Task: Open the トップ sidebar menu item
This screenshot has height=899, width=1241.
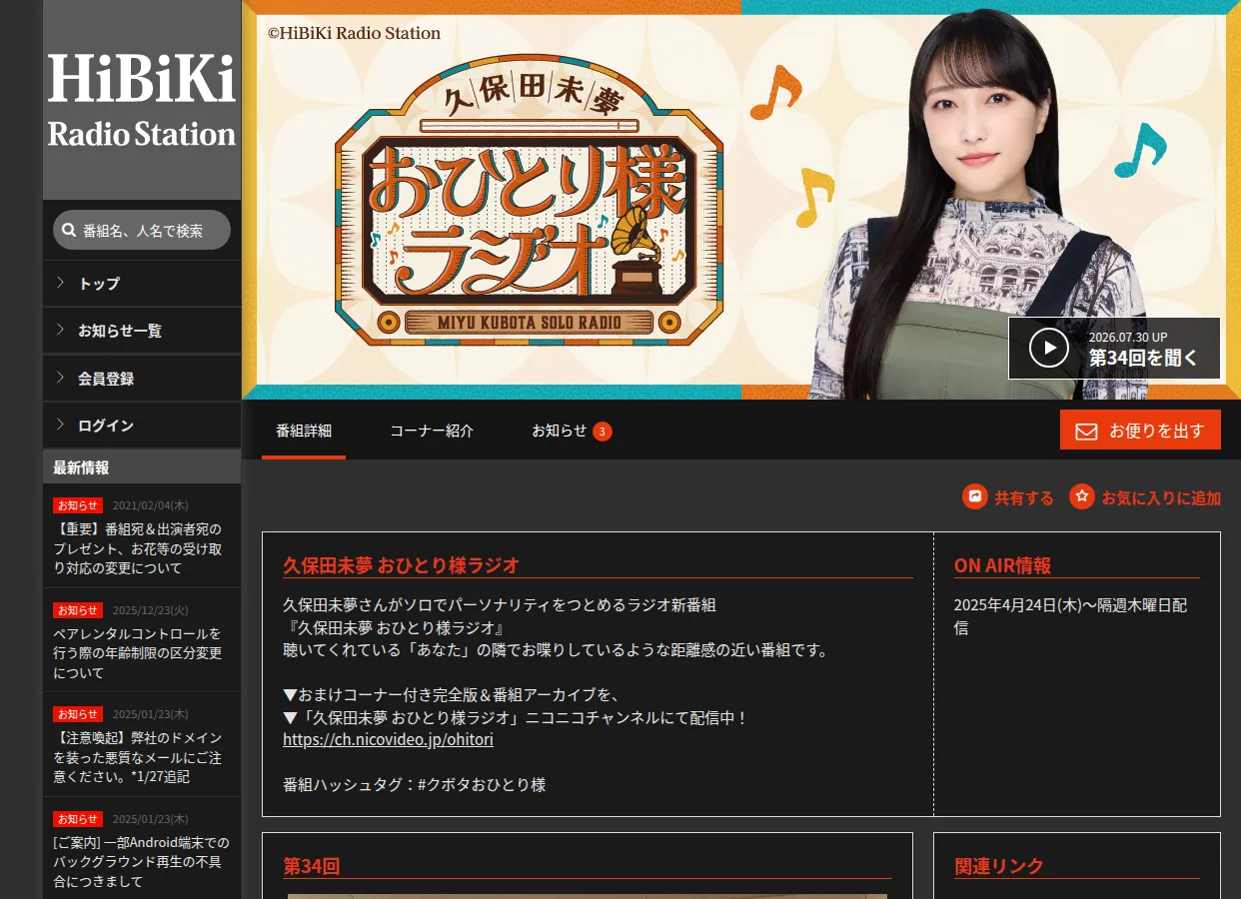Action: pos(142,284)
